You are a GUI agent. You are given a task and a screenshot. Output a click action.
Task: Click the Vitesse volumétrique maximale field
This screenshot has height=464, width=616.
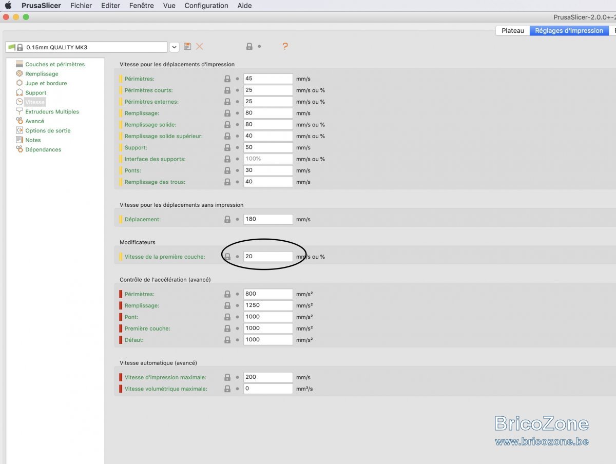(x=268, y=389)
